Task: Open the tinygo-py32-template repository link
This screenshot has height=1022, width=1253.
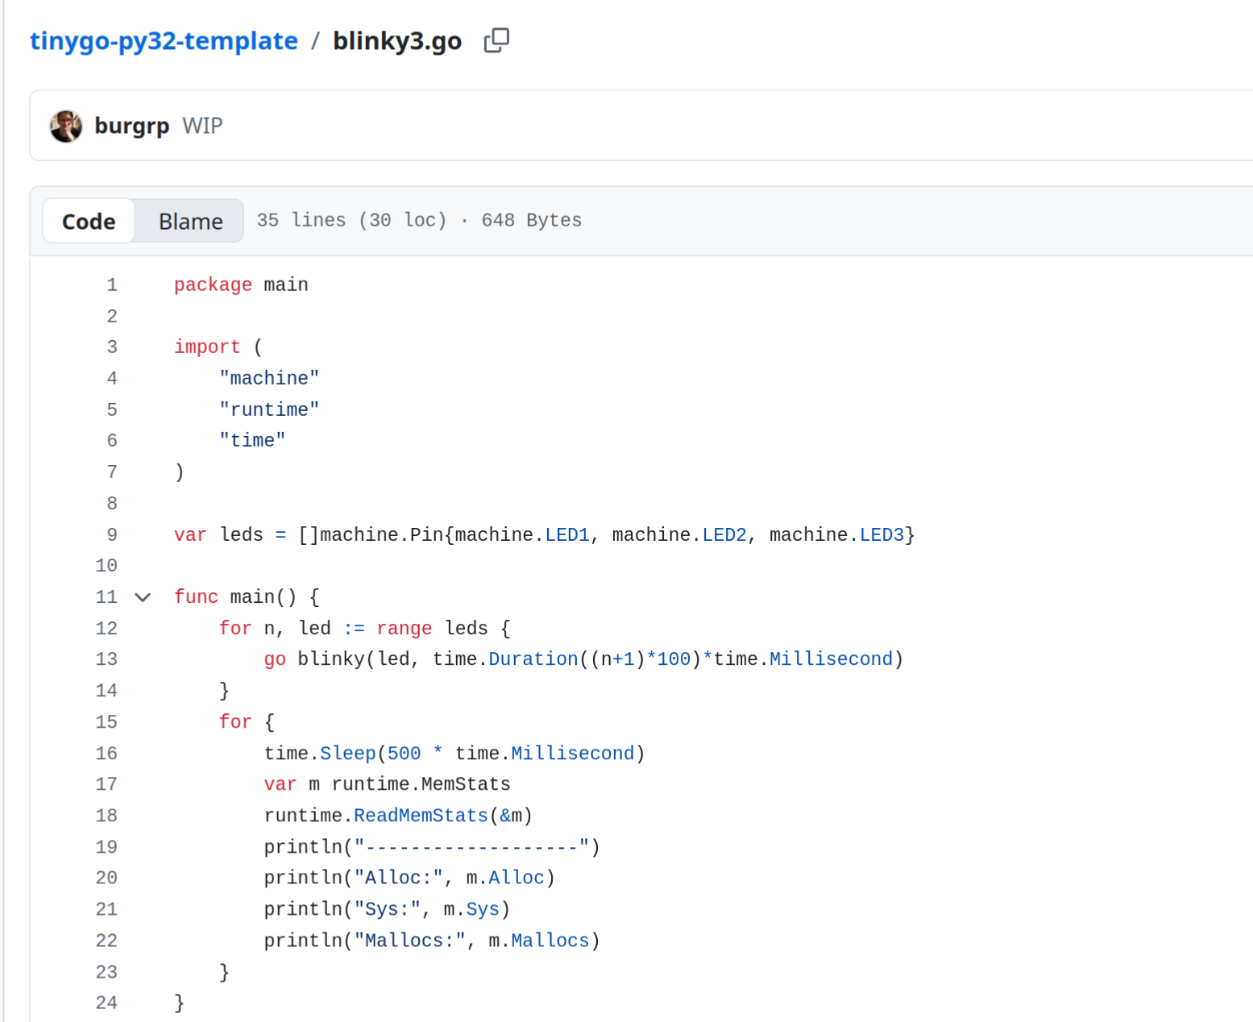Action: (164, 41)
